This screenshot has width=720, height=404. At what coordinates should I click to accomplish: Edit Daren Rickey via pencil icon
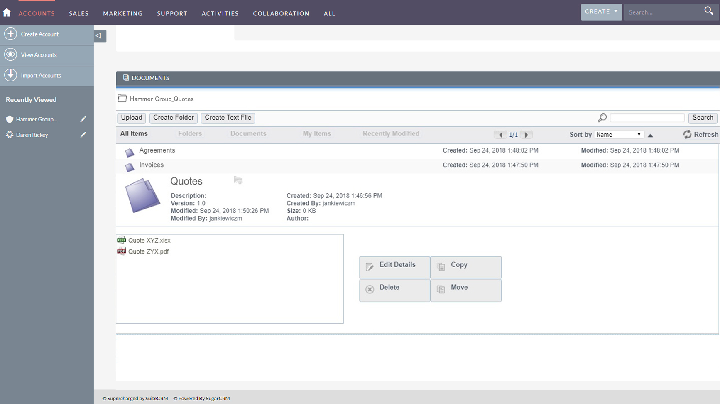pos(83,135)
